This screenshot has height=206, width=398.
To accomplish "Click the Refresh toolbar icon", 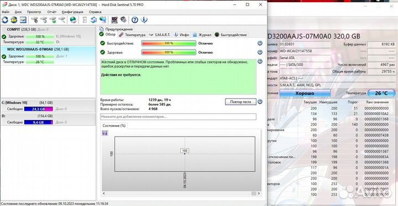I will tap(5, 20).
